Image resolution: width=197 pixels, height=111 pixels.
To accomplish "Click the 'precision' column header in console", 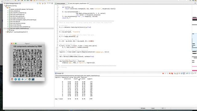I will (x=67, y=79).
